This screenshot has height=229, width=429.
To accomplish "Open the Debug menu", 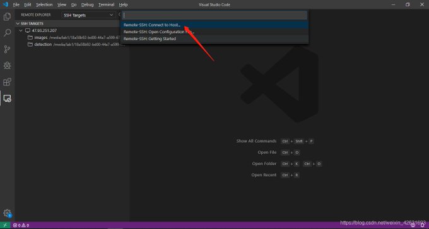I will pyautogui.click(x=87, y=4).
